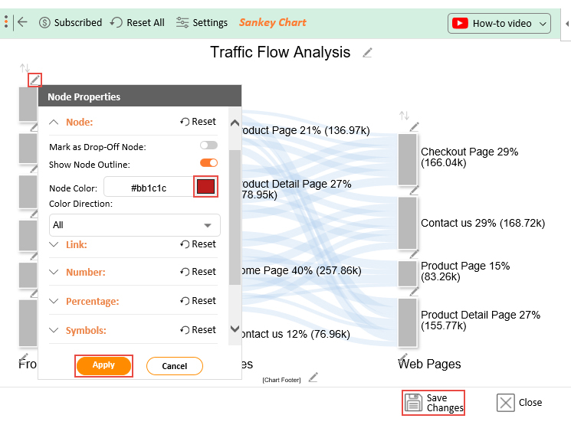This screenshot has height=425, width=571.
Task: Click Save Changes
Action: pyautogui.click(x=433, y=403)
